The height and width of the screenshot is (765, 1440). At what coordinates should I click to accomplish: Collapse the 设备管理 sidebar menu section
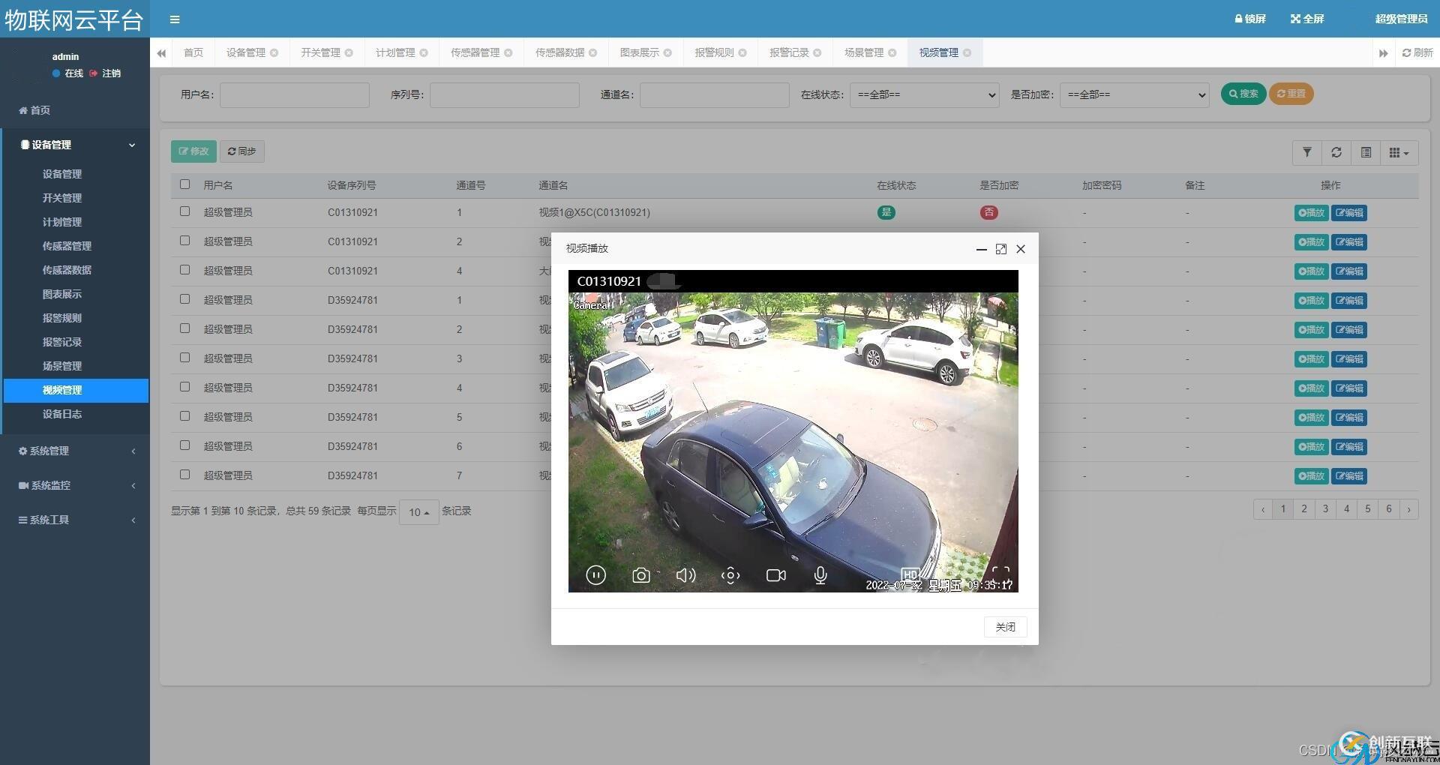click(75, 145)
